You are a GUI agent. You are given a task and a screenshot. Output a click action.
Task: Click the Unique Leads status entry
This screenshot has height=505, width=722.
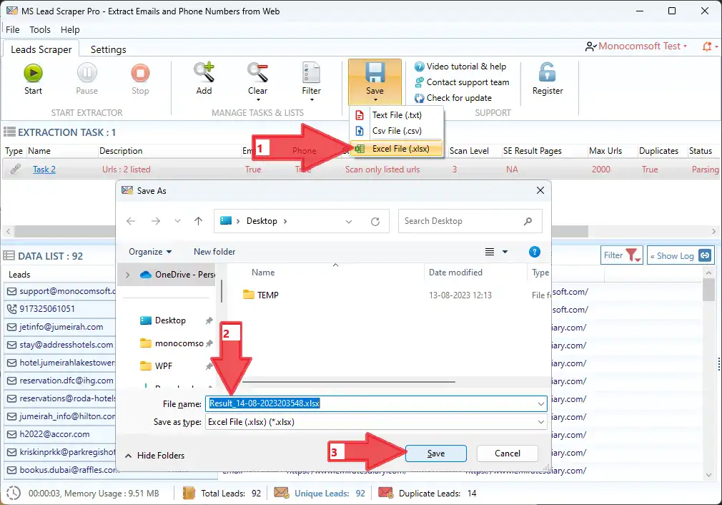pos(330,494)
